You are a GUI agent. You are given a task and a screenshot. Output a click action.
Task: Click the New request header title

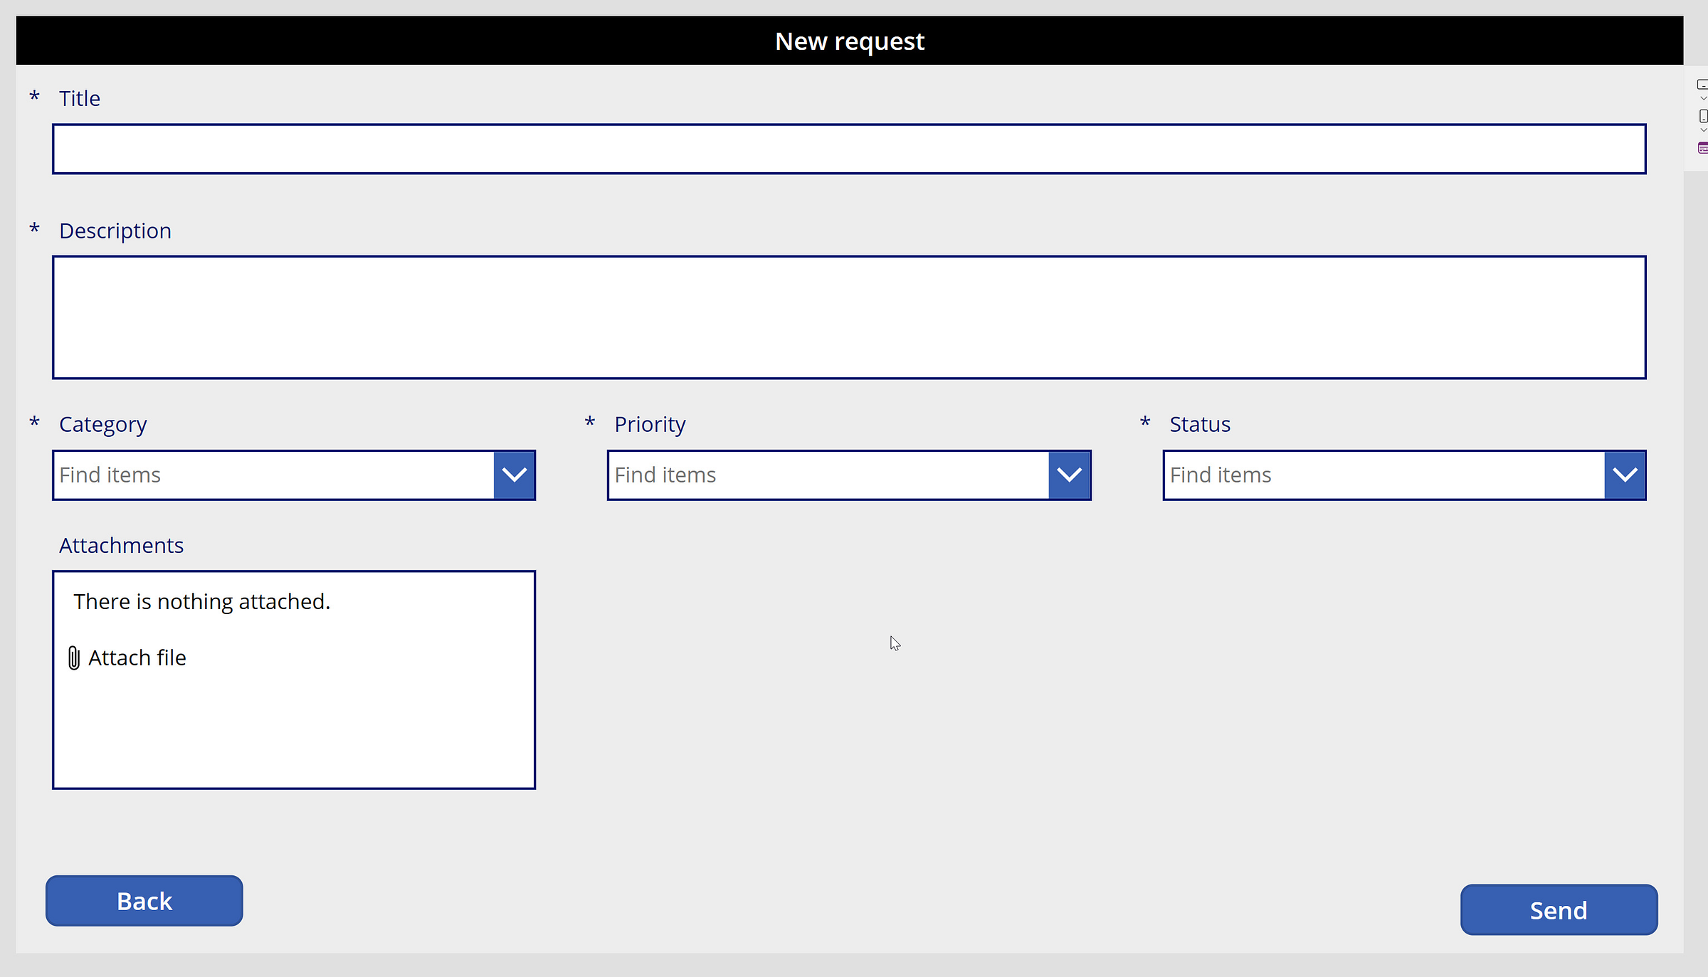[850, 41]
